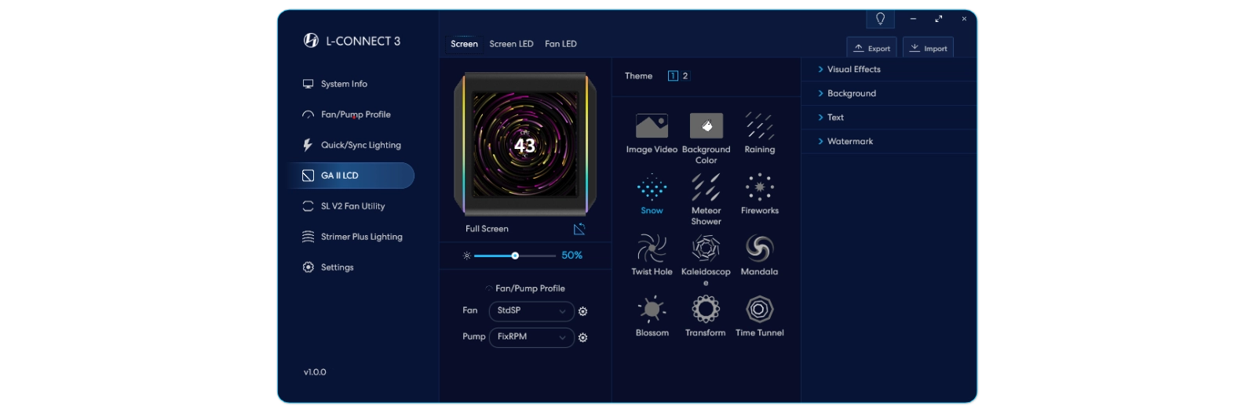Screen dimensions: 1256x417
Task: Click the Import button
Action: (x=928, y=48)
